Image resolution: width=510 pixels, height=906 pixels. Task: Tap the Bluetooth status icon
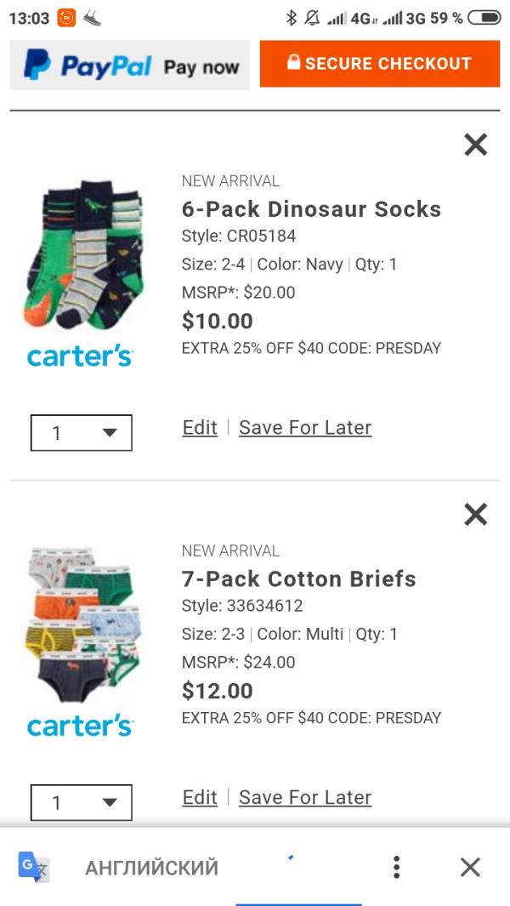(292, 18)
